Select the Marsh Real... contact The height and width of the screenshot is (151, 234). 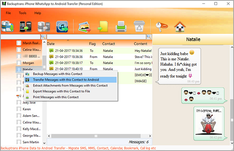click(x=29, y=43)
